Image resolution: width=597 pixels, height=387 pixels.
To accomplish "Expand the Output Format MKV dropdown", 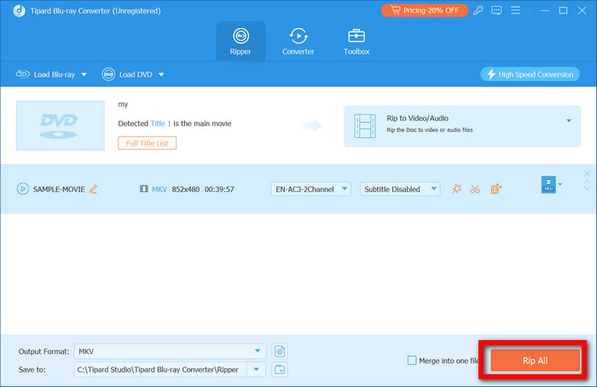I will point(258,351).
